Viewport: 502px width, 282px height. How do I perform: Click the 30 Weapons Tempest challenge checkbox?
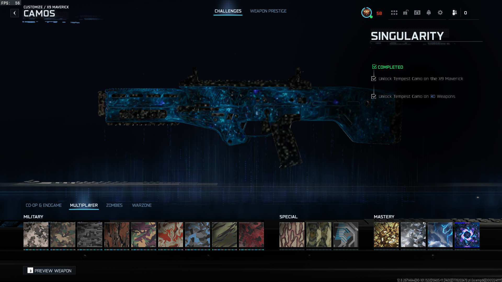click(374, 96)
